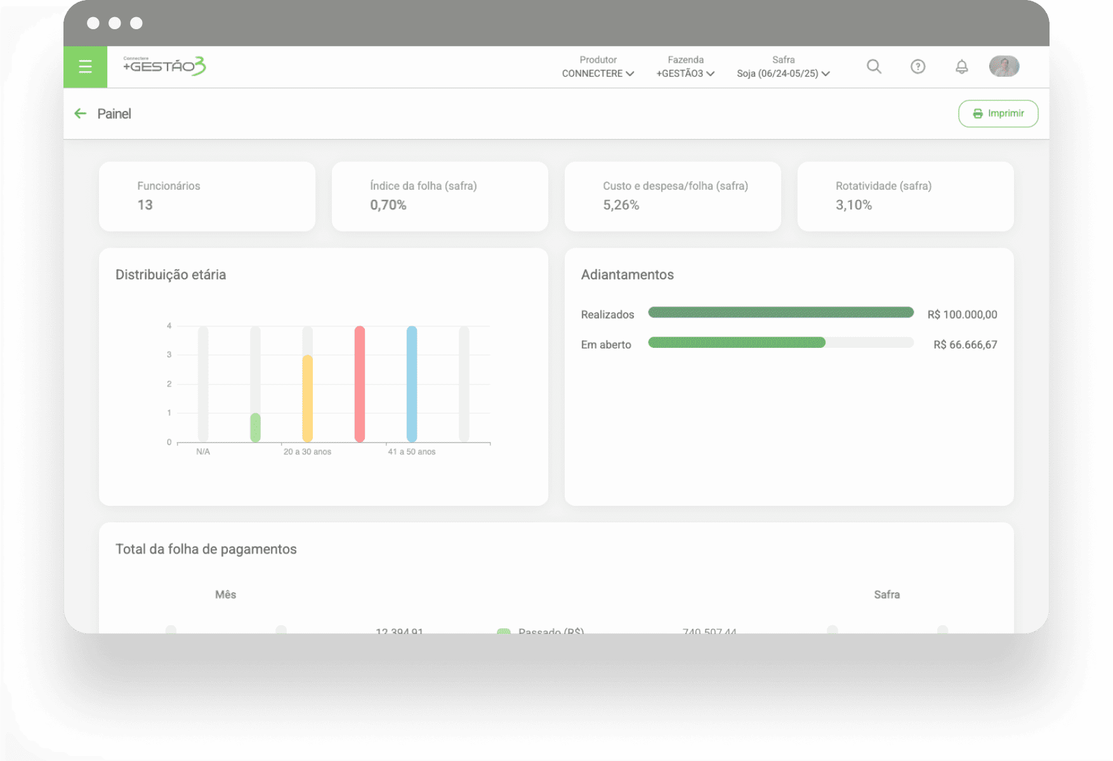This screenshot has height=761, width=1113.
Task: Click the yellow 20 a 30 anos bar
Action: 308,399
